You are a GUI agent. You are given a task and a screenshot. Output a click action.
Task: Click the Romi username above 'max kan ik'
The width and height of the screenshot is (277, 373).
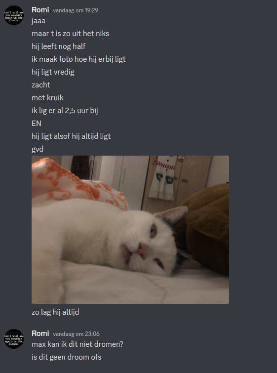tap(40, 333)
